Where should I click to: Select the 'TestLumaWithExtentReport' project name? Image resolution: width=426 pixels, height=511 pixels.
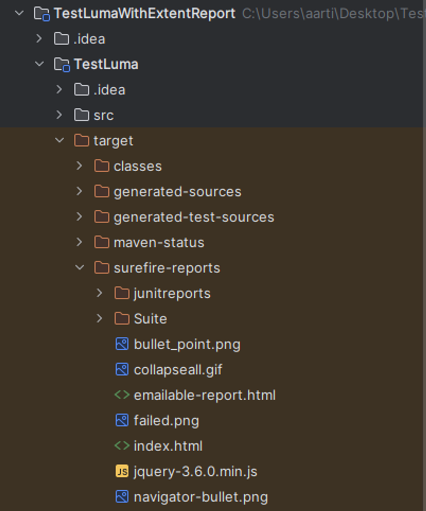click(145, 14)
